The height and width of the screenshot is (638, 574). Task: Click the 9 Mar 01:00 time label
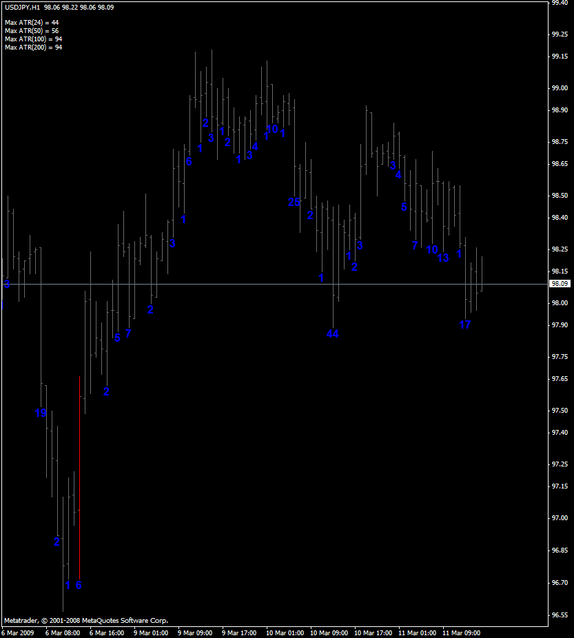pyautogui.click(x=151, y=633)
